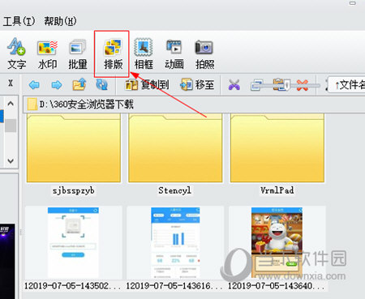The width and height of the screenshot is (365, 299).
Task: Click the VrmlPad folder name label
Action: coord(277,190)
